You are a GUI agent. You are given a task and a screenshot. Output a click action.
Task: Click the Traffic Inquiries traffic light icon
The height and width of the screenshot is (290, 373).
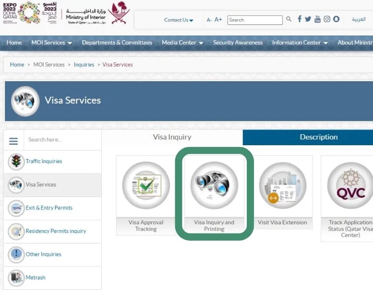[16, 162]
